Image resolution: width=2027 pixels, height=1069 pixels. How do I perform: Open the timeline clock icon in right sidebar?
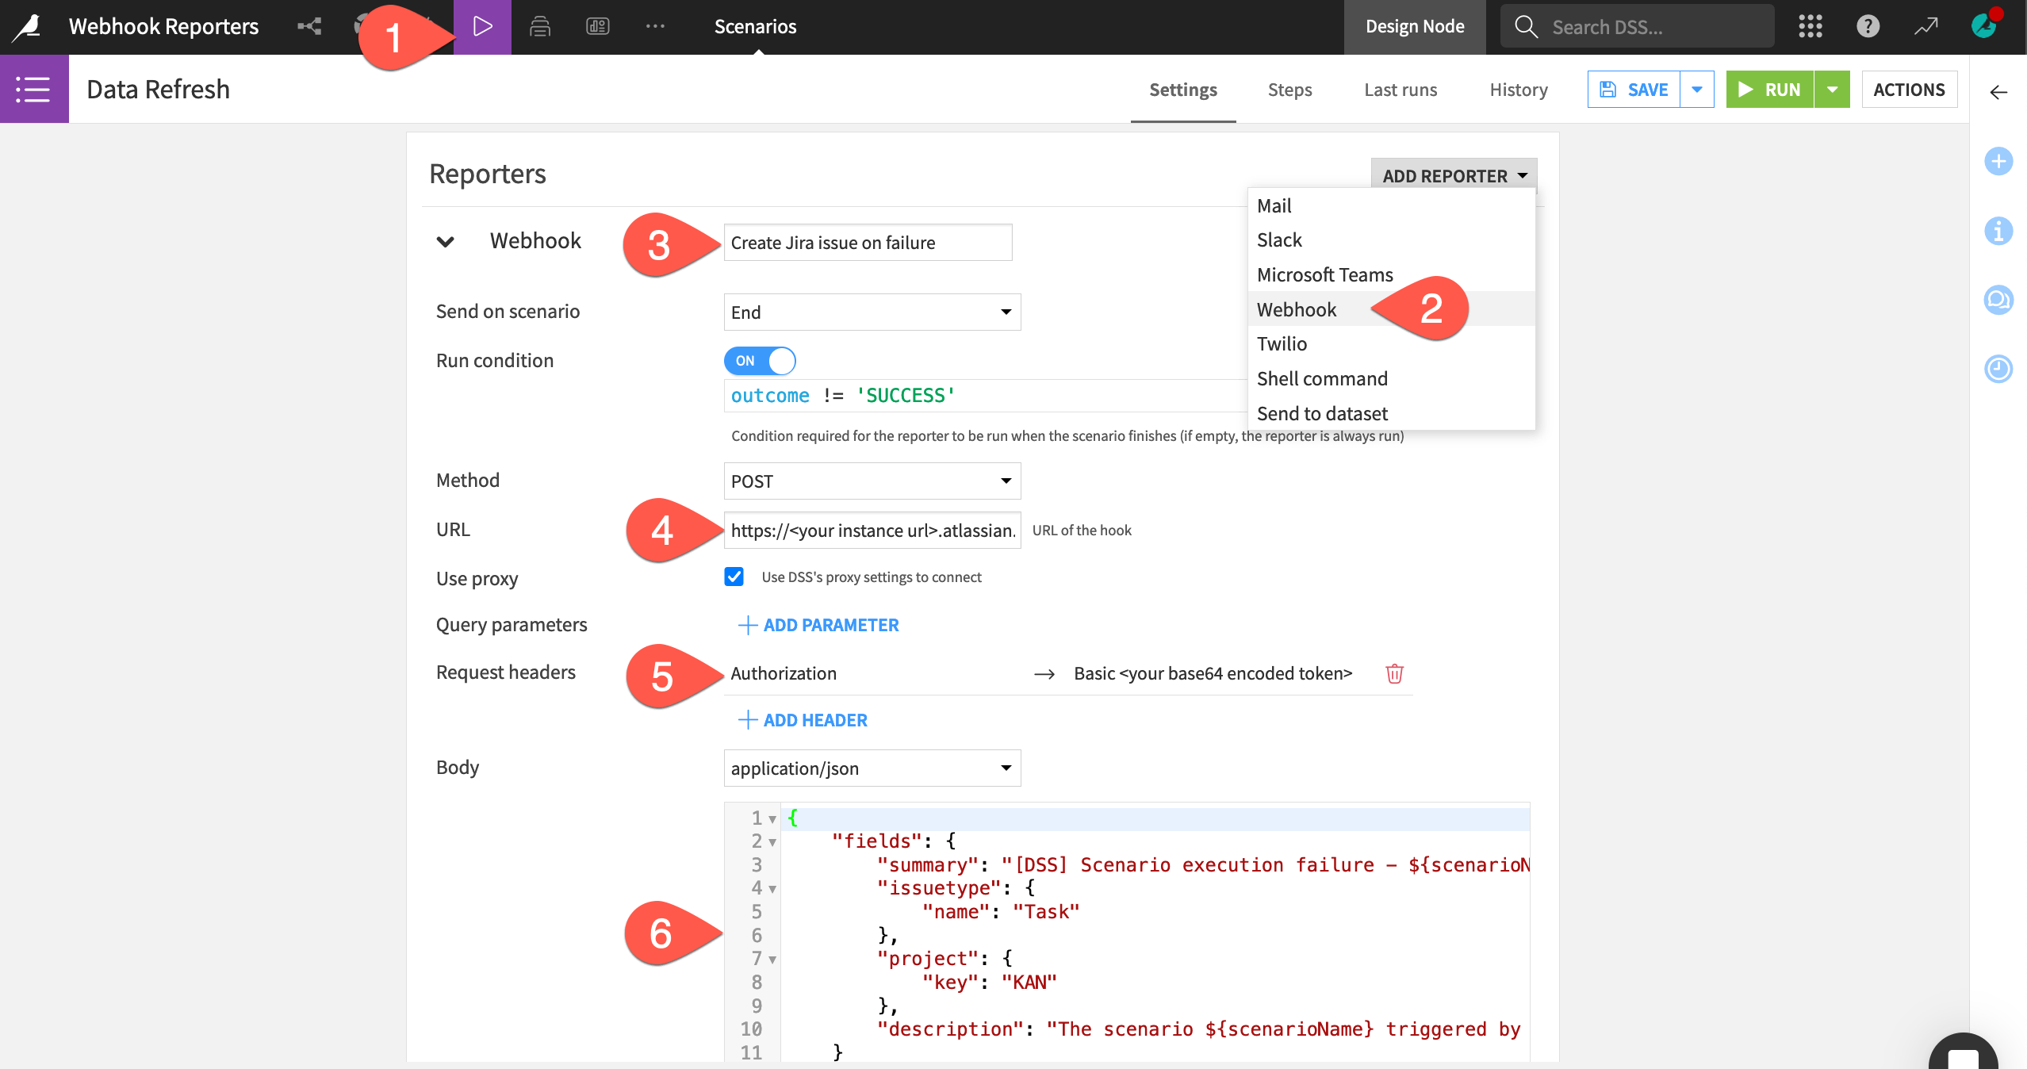click(x=1999, y=369)
